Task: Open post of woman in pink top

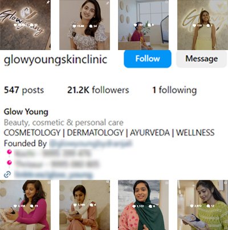Action: pyautogui.click(x=25, y=205)
